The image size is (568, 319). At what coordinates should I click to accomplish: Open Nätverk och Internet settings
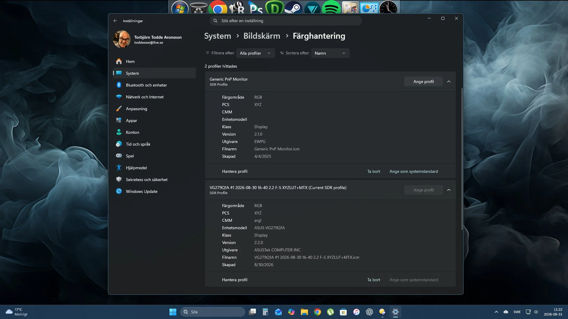coord(154,97)
